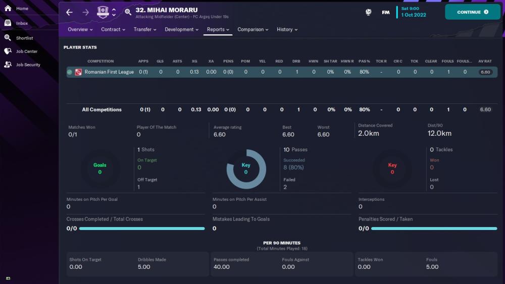Click the Crosses Completed progress bar
Image resolution: width=505 pixels, height=284 pixels.
pyautogui.click(x=142, y=229)
